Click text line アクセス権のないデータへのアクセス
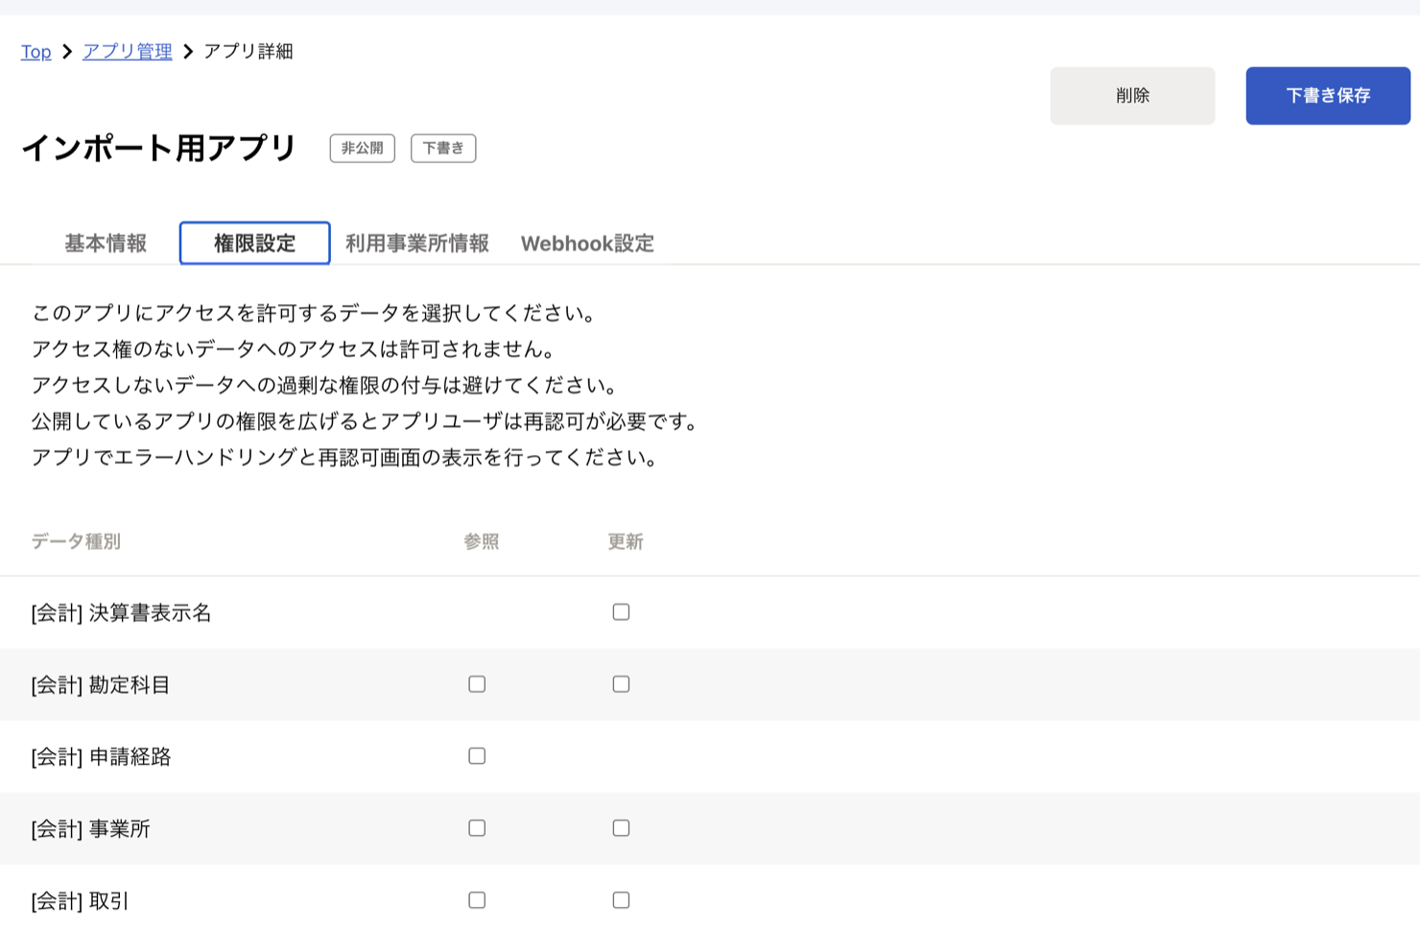Viewport: 1420px width, 929px height. 296,349
